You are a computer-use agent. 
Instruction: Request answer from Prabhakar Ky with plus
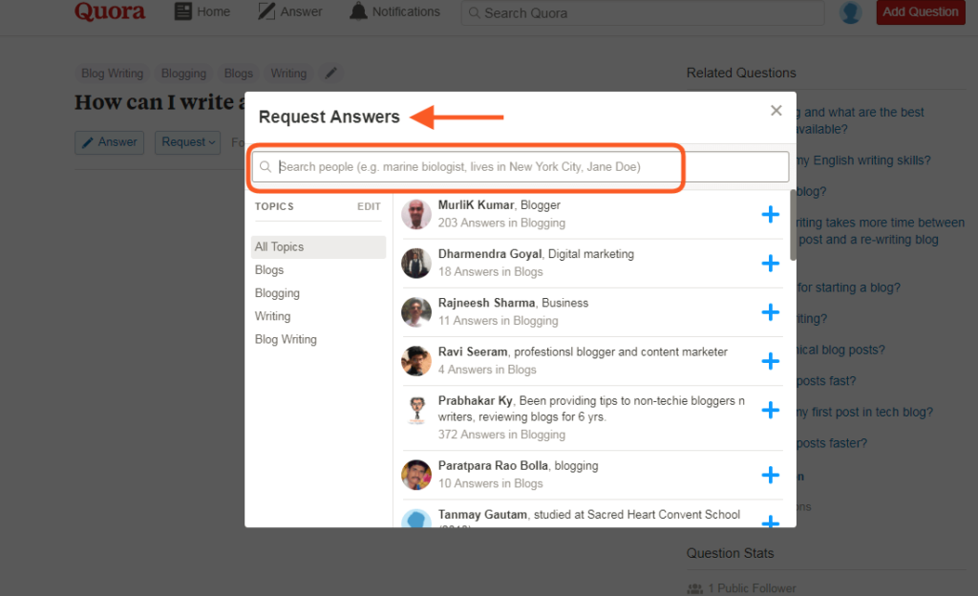(x=771, y=410)
